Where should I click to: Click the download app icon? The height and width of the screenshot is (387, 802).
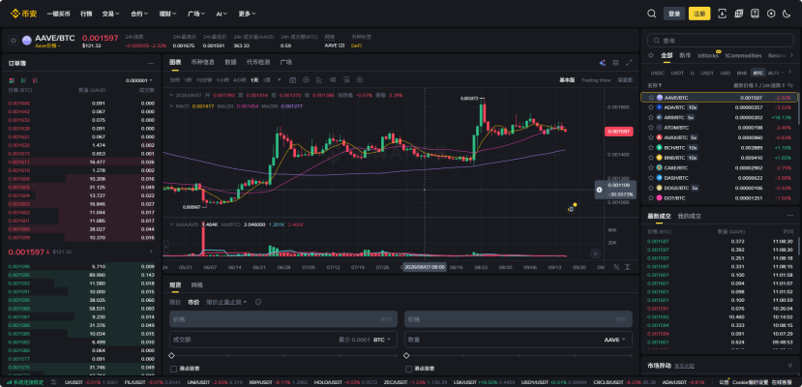click(723, 14)
